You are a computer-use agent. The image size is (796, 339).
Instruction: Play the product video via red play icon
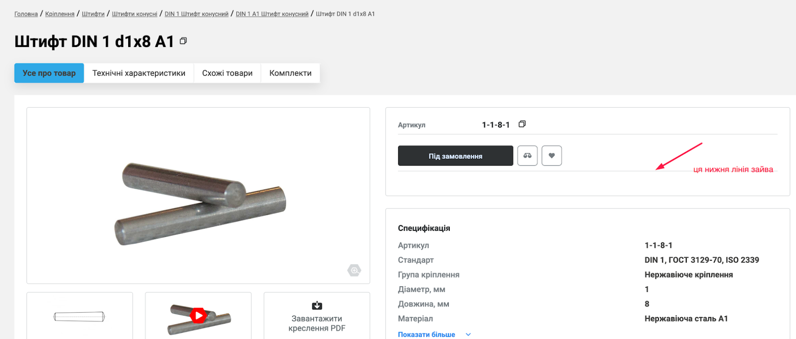point(198,315)
